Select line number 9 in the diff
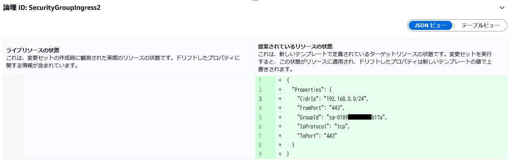510x162 pixels. point(260,154)
